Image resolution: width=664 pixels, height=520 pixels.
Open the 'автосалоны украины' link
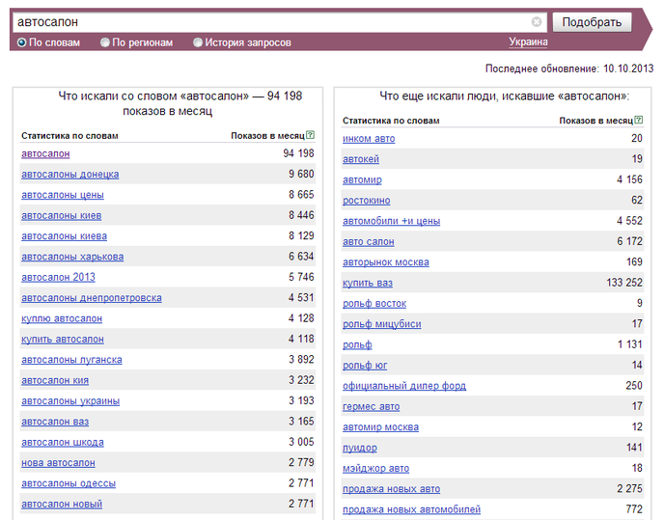click(70, 401)
